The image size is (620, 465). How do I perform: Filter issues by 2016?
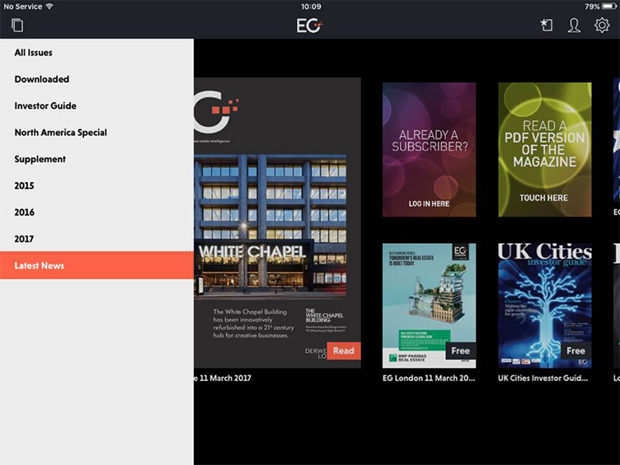click(97, 213)
